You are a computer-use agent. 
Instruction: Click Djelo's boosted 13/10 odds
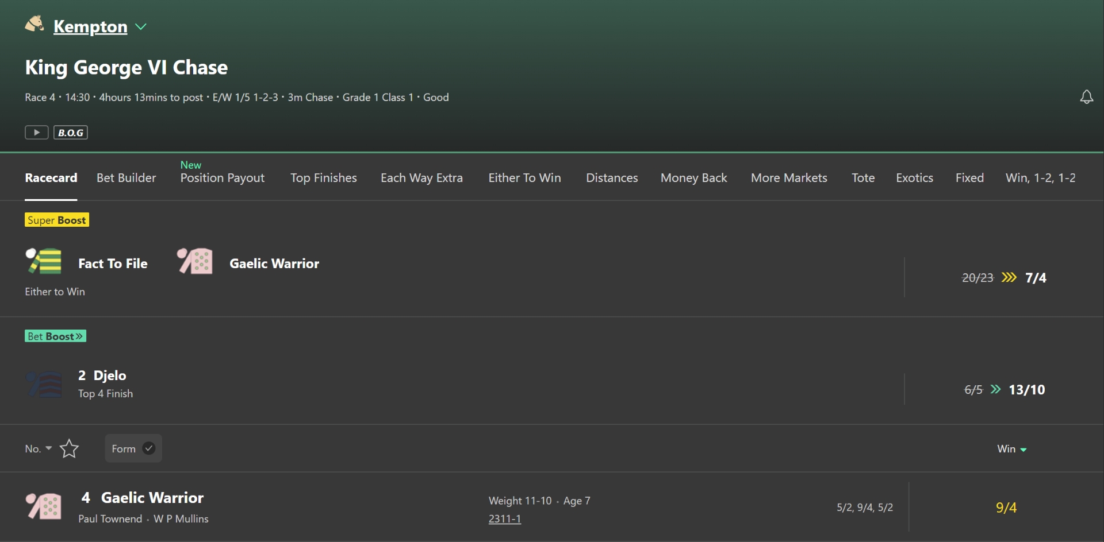[1027, 389]
